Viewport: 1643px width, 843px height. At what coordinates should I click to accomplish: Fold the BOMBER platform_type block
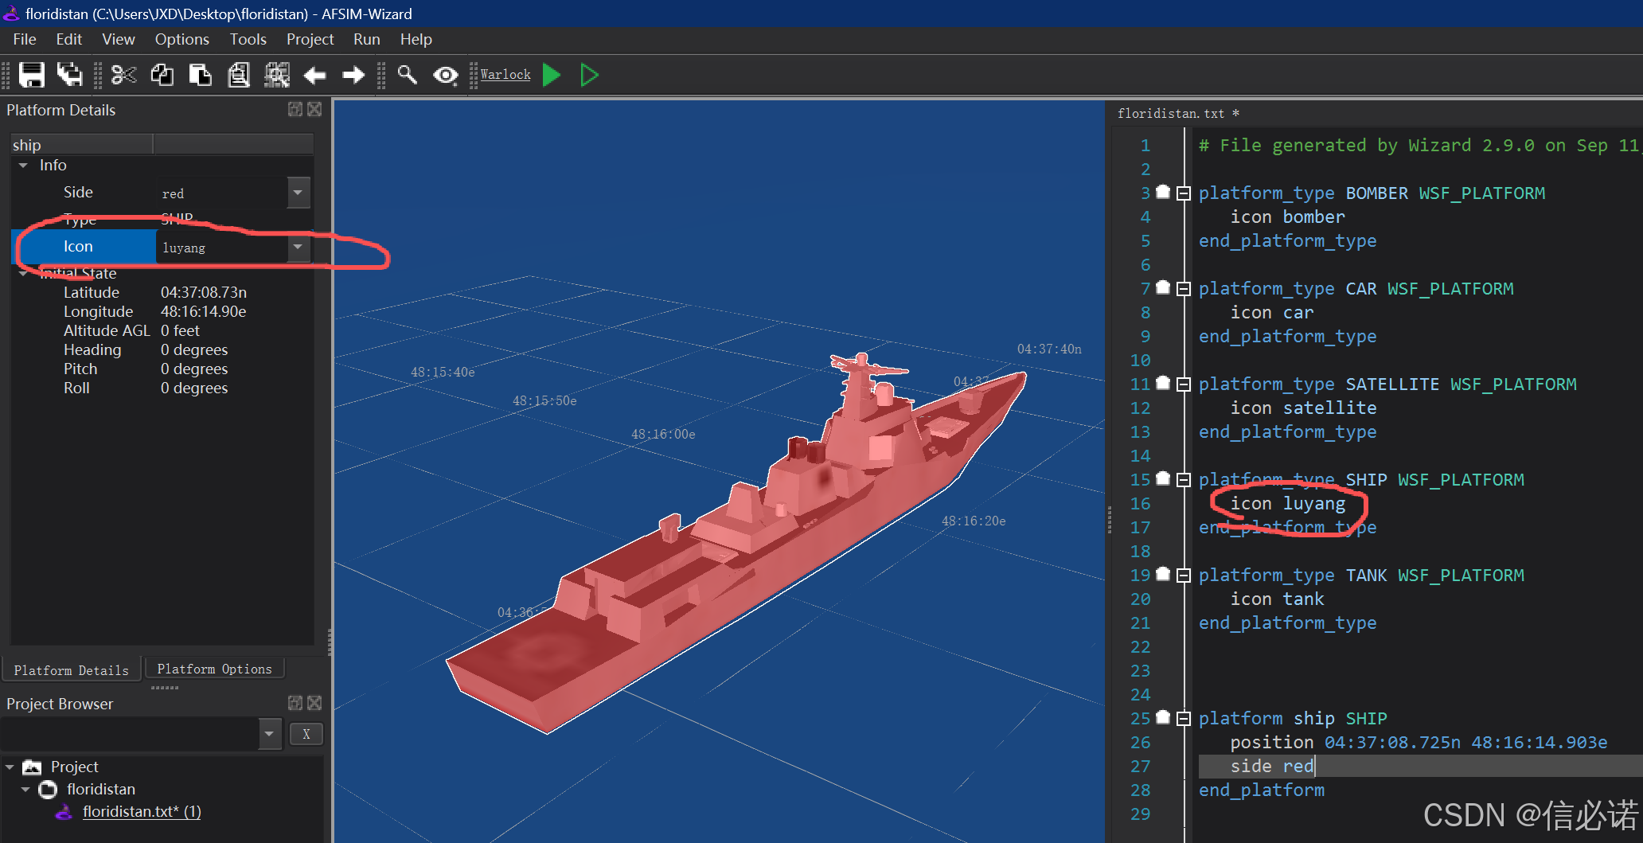click(1184, 193)
